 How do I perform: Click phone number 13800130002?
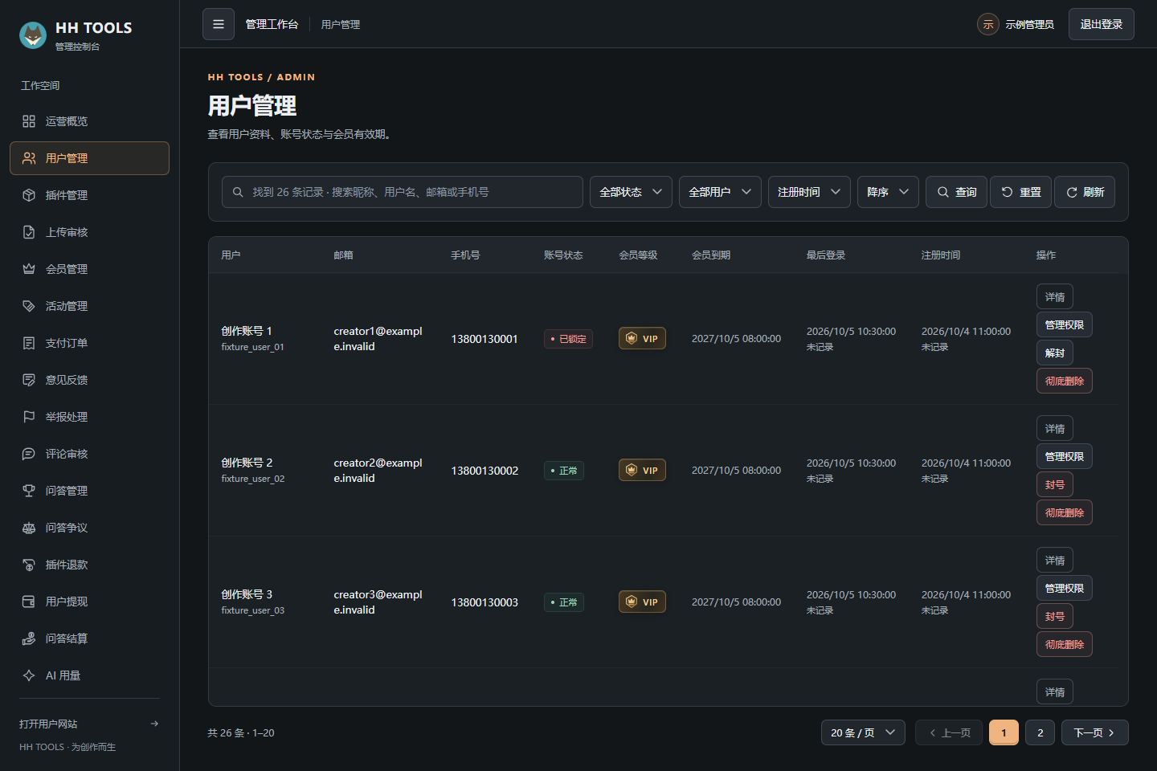pos(484,471)
